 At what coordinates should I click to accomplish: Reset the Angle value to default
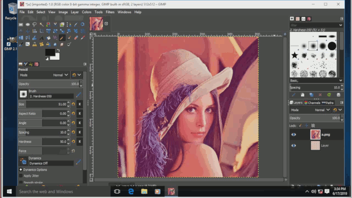(73, 123)
